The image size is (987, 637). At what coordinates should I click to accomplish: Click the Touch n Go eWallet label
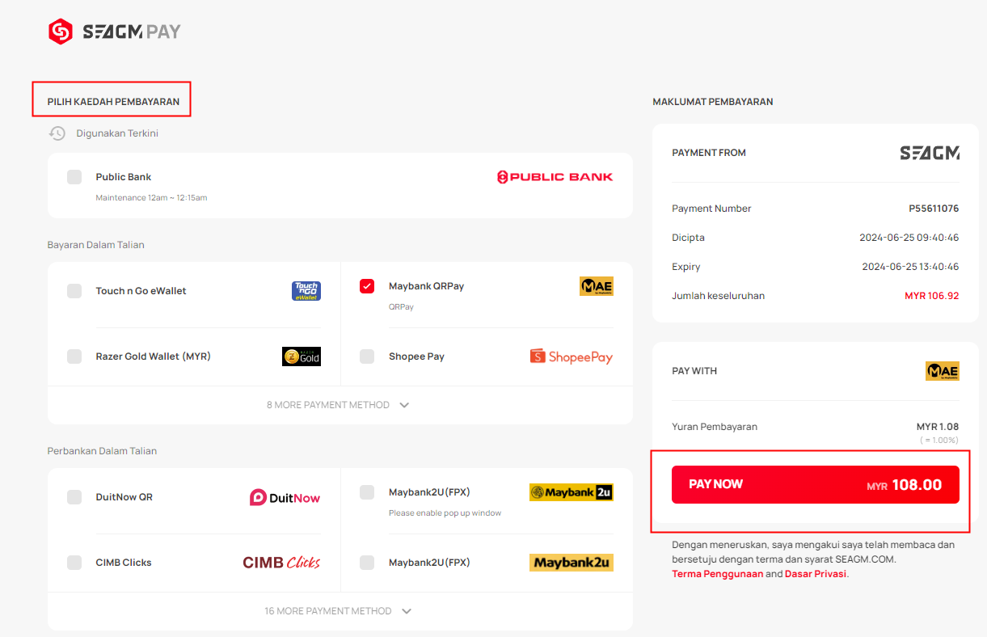[x=141, y=291]
